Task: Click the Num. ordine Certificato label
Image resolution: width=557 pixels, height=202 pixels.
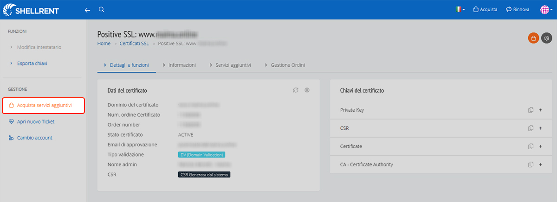Action: point(134,115)
